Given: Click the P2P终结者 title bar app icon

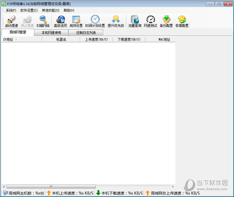Looking at the screenshot, I should pyautogui.click(x=4, y=4).
